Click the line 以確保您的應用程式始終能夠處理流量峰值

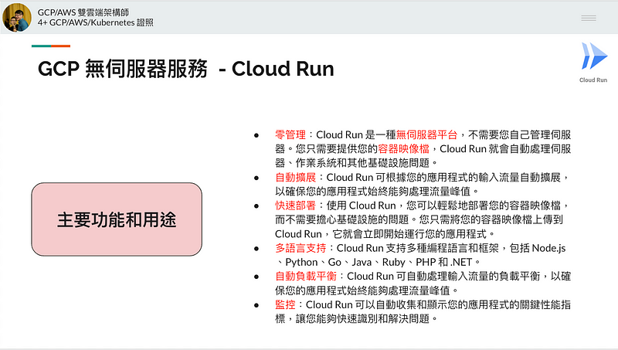377,192
